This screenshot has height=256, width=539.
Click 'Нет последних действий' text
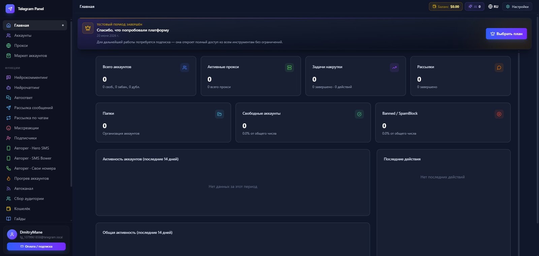442,177
